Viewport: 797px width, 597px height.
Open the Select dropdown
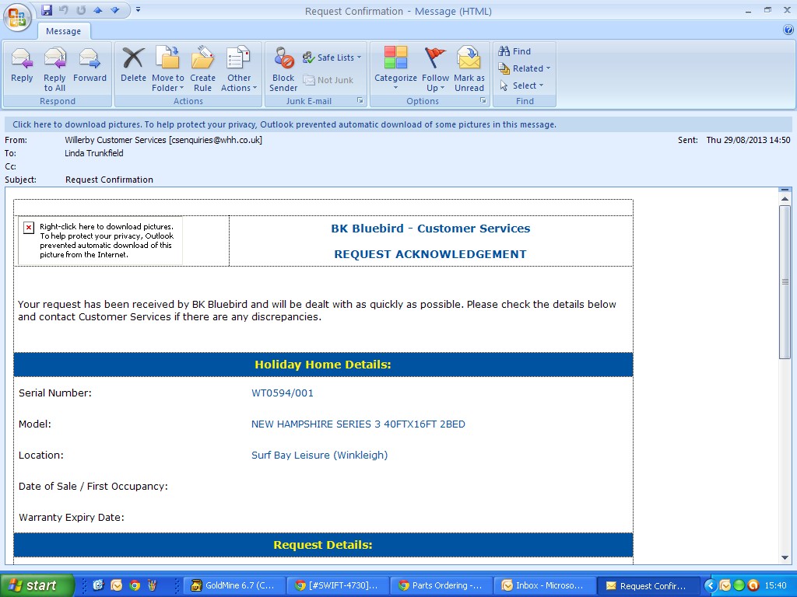tap(522, 86)
